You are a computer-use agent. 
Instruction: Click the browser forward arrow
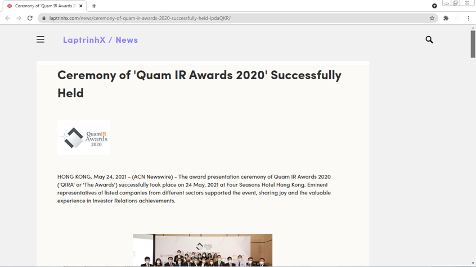(19, 18)
